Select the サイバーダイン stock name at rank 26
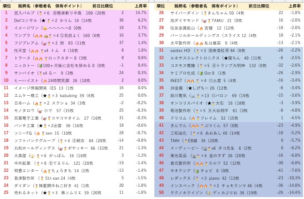The width and height of the screenshot is (304, 199). coord(182,14)
